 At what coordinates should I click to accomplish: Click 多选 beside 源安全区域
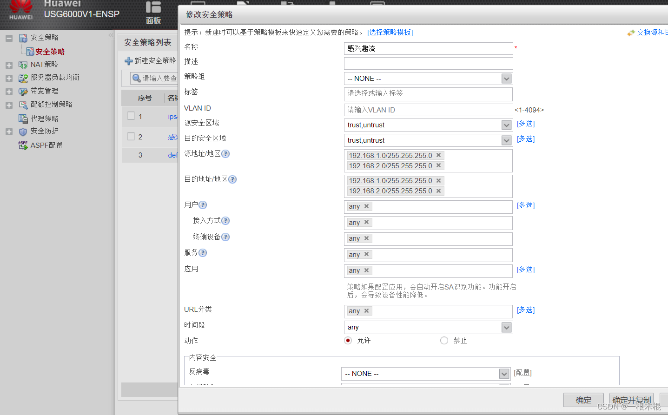(526, 124)
